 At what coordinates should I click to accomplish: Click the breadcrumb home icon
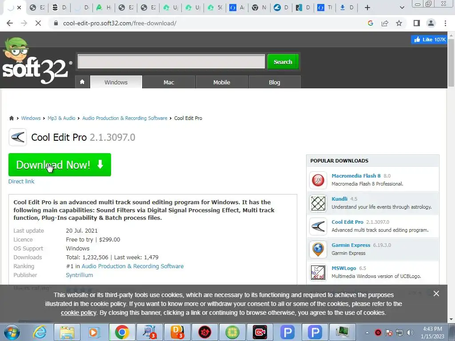point(11,118)
